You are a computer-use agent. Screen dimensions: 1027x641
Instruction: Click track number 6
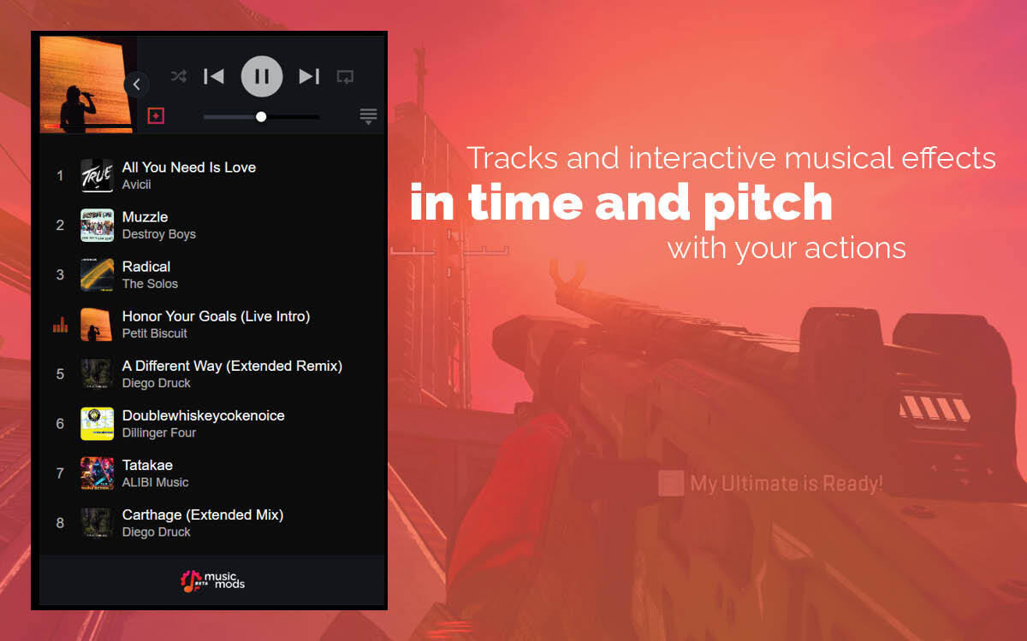pos(60,423)
